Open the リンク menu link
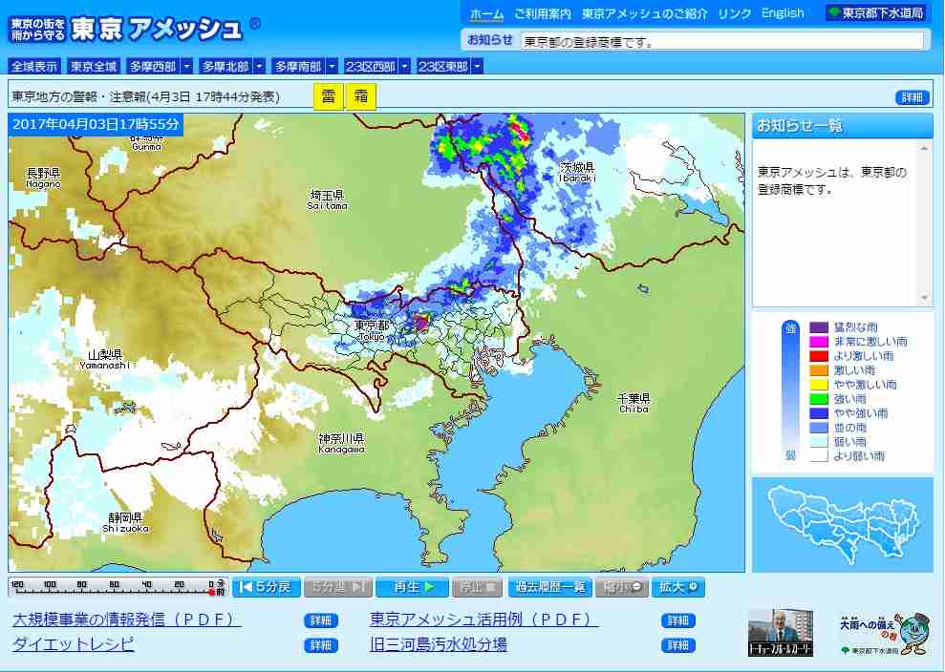 (735, 13)
